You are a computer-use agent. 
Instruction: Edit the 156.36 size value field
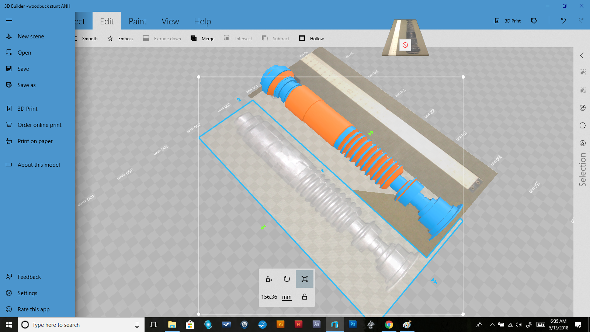pyautogui.click(x=269, y=297)
